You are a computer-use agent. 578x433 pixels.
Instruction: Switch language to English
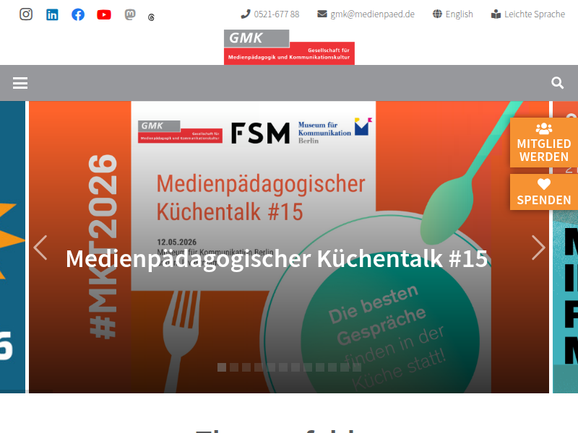(453, 14)
